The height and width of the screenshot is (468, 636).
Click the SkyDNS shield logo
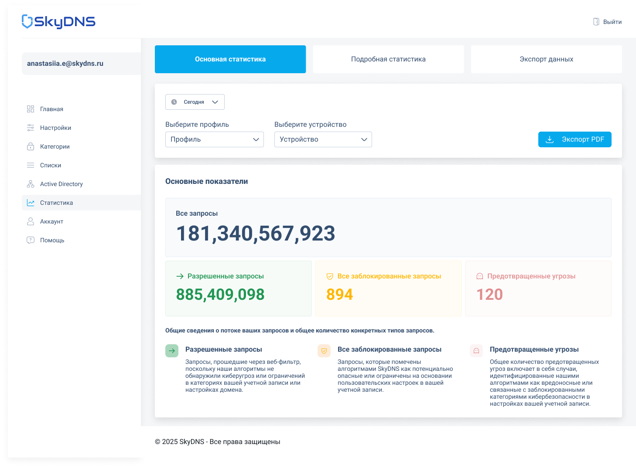click(x=27, y=21)
